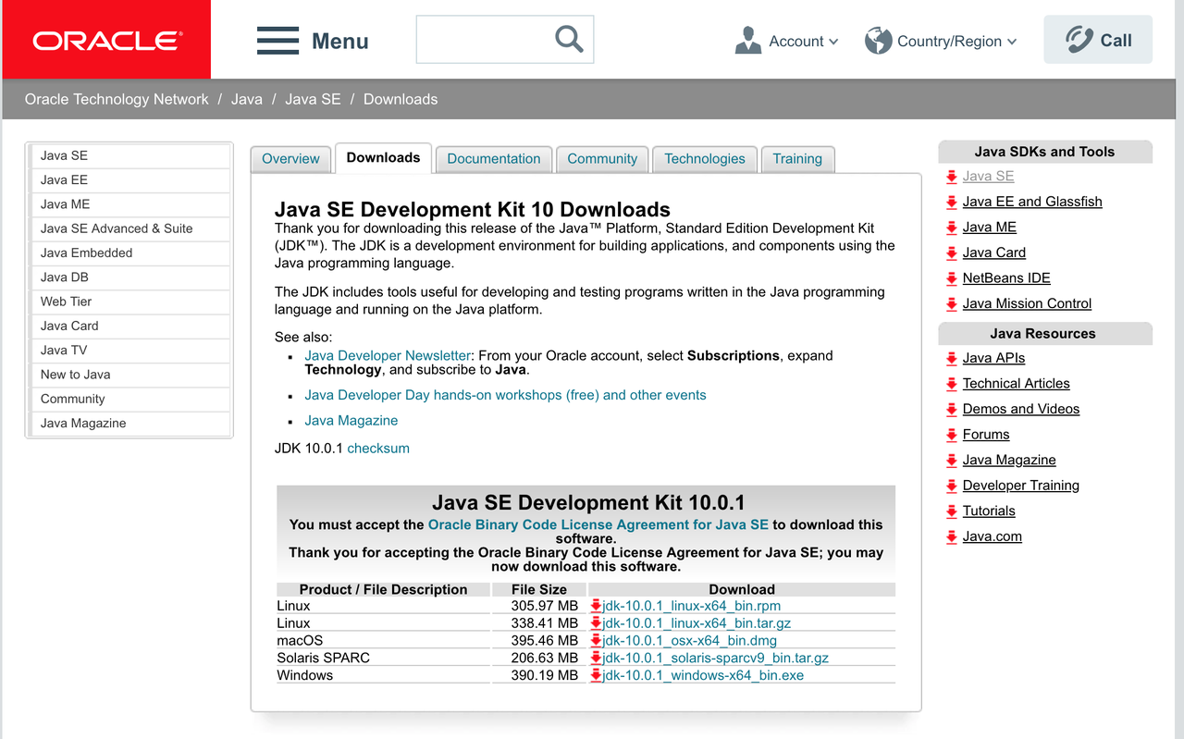
Task: Click the Java breadcrumb link
Action: point(246,99)
